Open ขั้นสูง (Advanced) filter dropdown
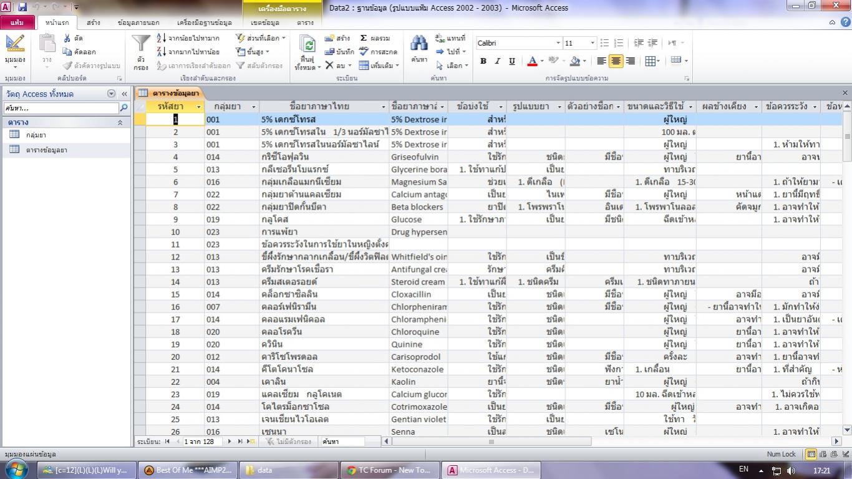 [253, 52]
